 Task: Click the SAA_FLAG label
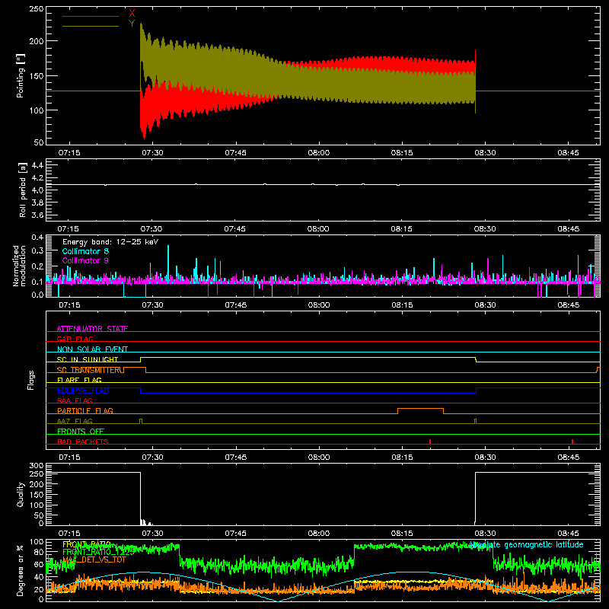[x=75, y=400]
